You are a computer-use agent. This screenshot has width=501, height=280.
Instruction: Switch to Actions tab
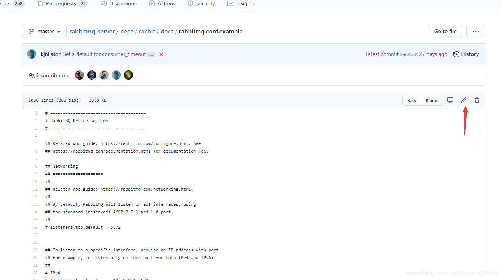pyautogui.click(x=162, y=3)
